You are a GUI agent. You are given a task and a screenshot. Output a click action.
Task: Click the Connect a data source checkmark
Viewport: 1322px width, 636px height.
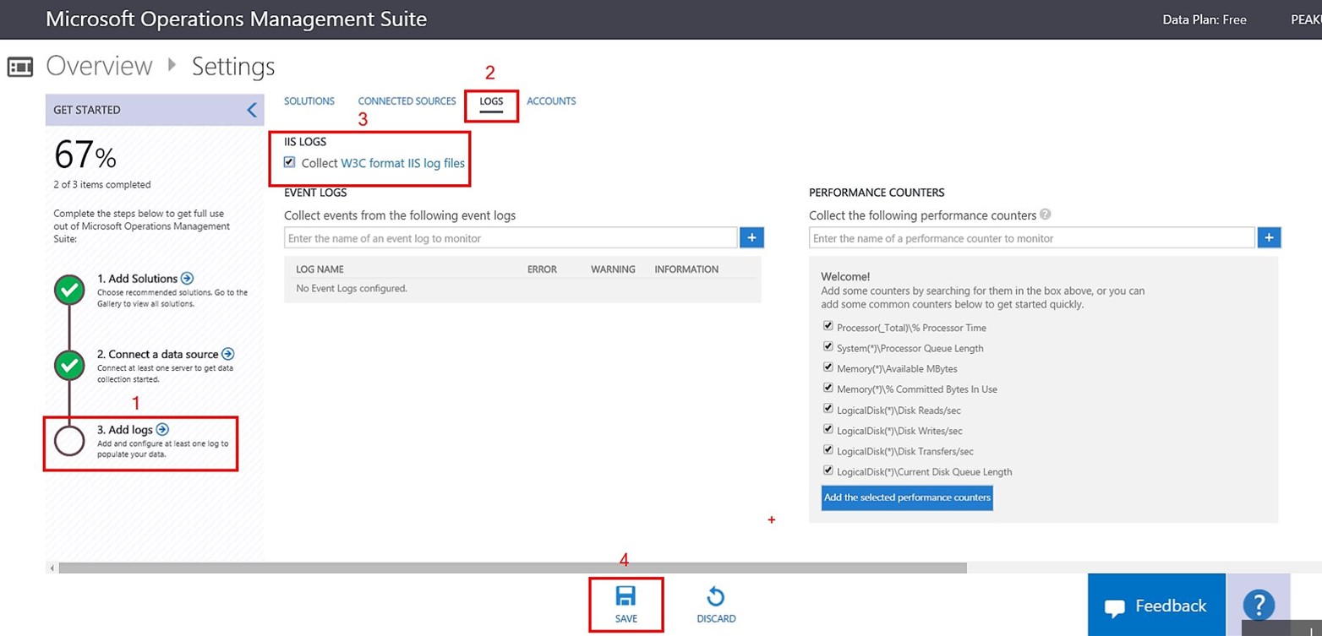[68, 365]
